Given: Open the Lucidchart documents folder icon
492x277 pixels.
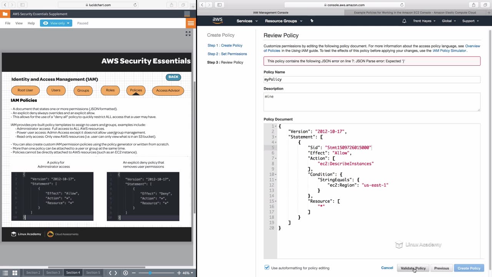Looking at the screenshot, I should 5,14.
